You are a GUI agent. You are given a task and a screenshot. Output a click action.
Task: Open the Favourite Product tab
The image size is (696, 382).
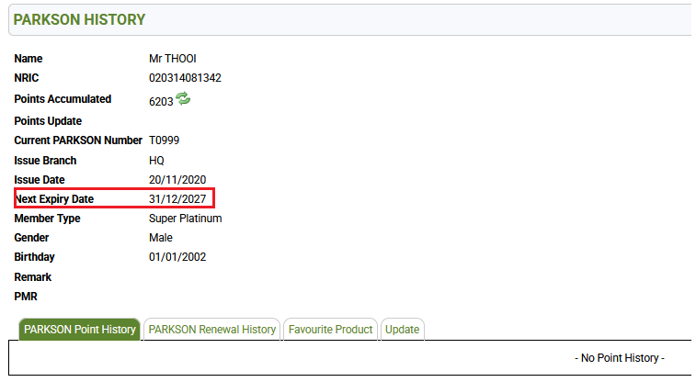(330, 330)
